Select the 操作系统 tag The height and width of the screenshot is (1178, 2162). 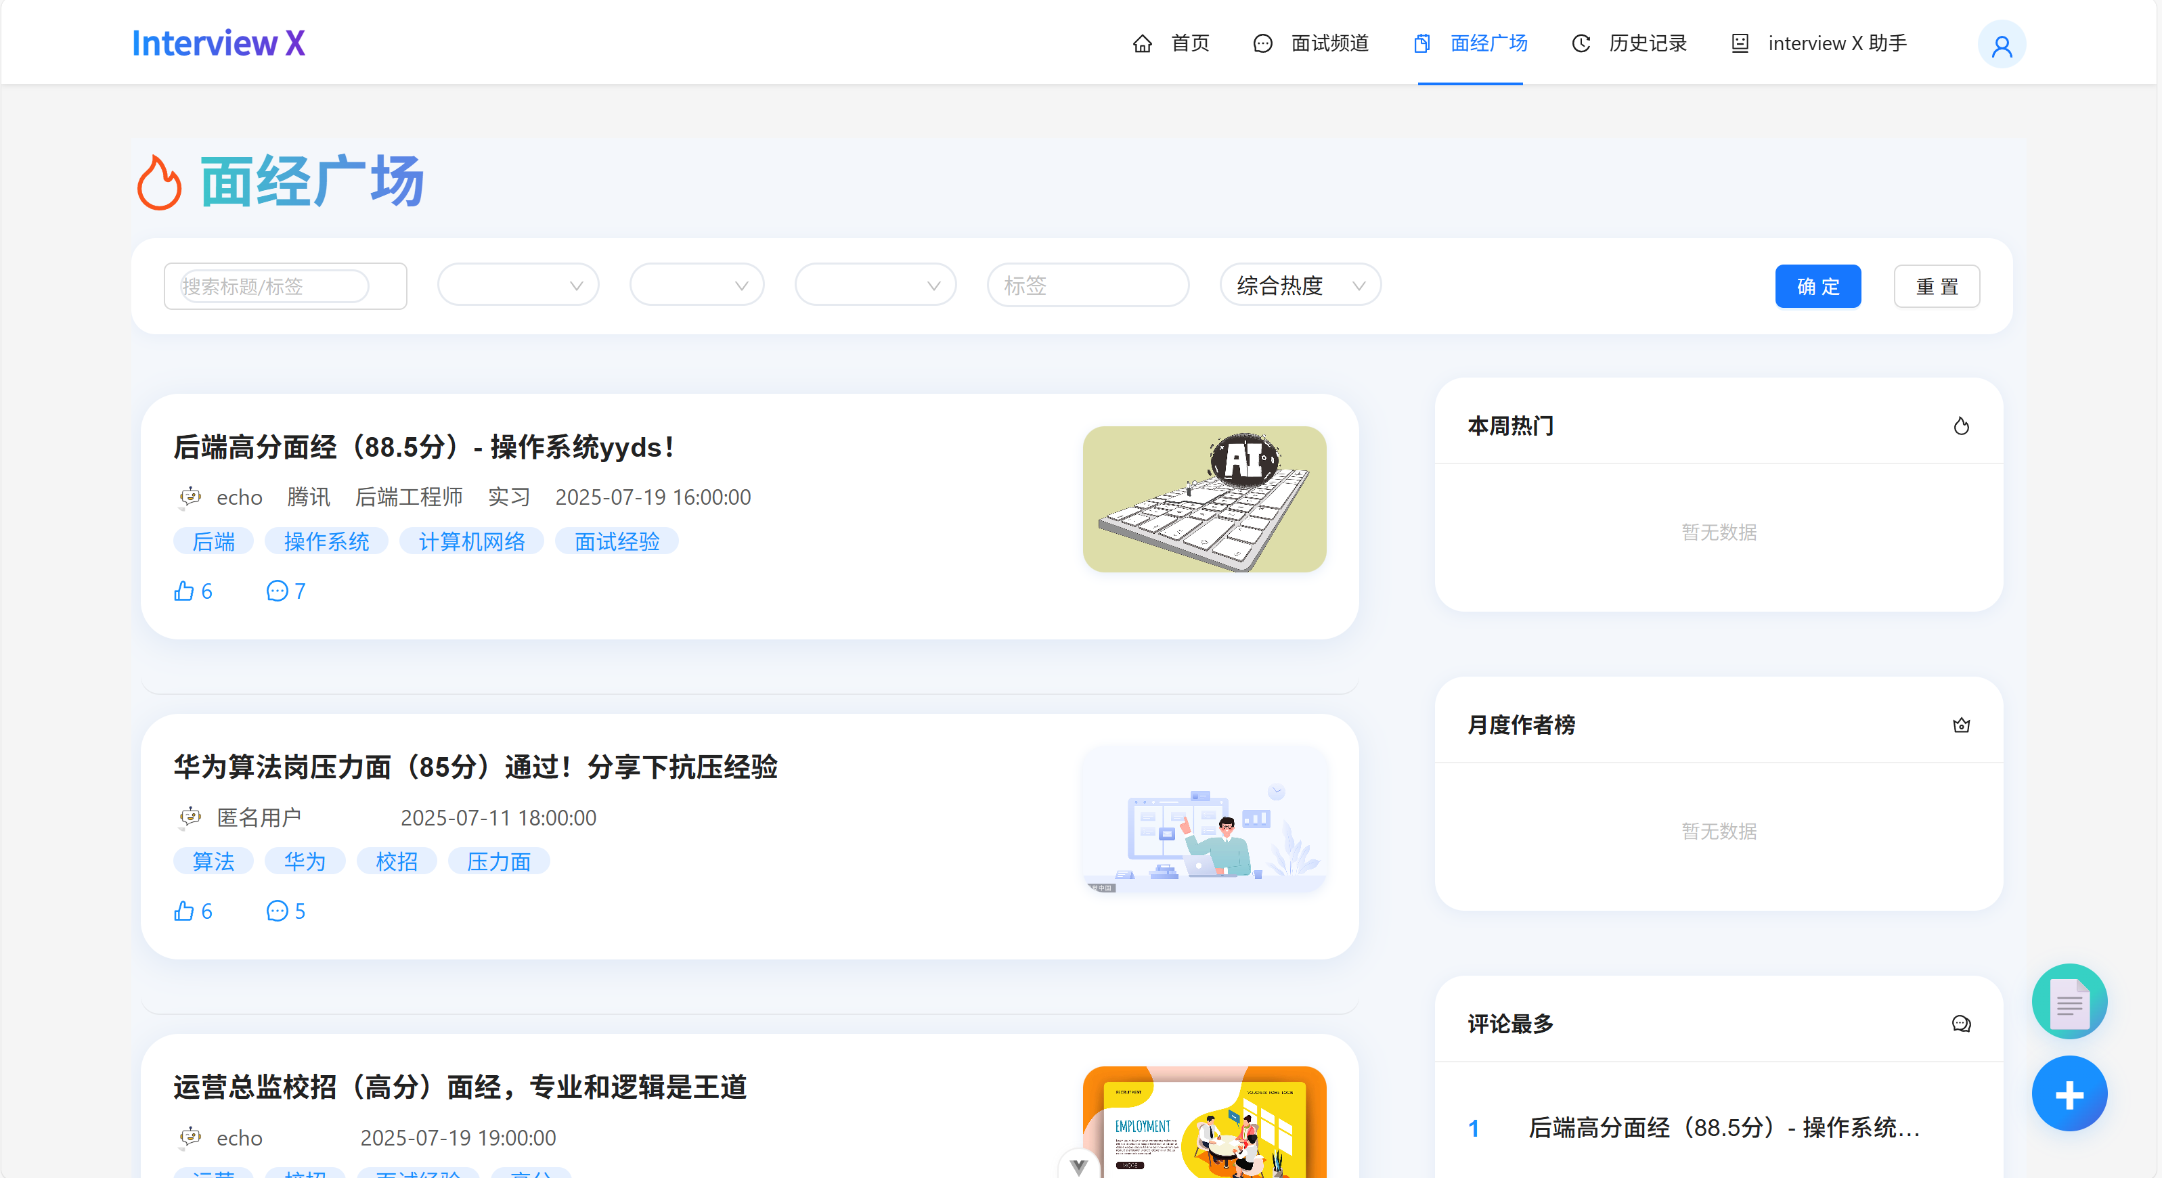(326, 541)
